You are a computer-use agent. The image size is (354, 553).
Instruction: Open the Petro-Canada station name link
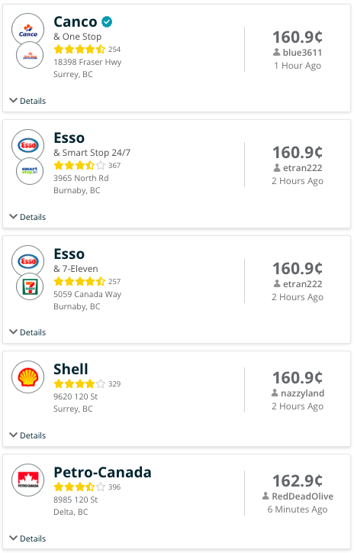pos(102,472)
